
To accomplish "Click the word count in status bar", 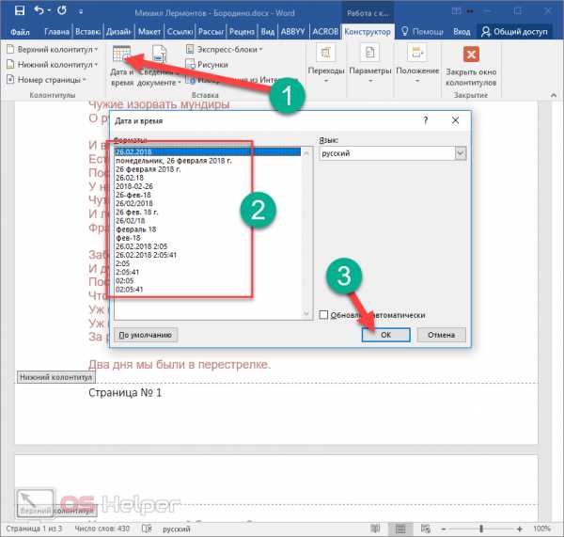I will [x=102, y=529].
